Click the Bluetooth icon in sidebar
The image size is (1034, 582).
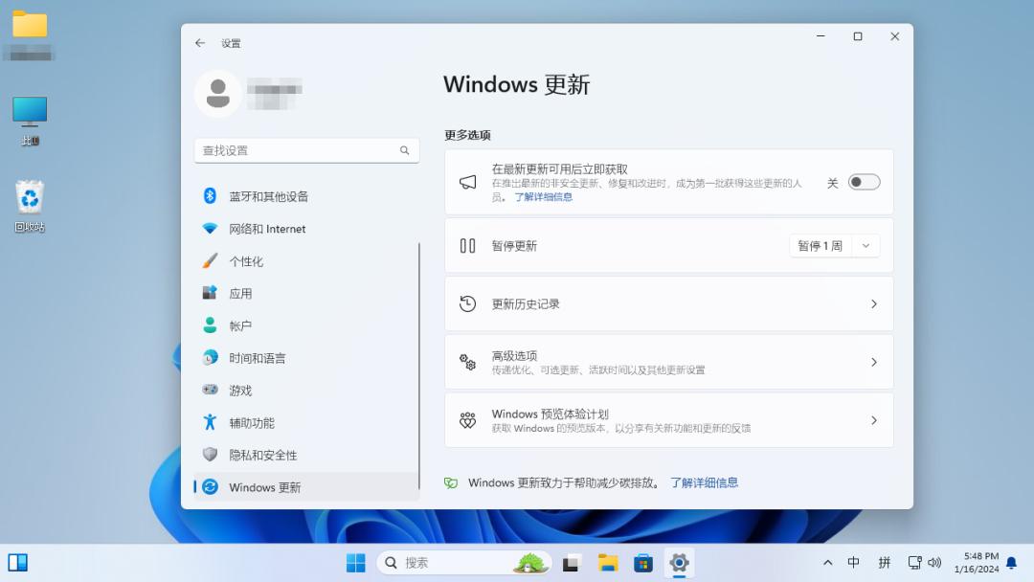click(x=210, y=196)
